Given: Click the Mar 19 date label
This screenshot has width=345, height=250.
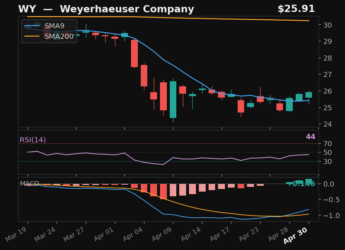Looking at the screenshot, I should point(16,234).
